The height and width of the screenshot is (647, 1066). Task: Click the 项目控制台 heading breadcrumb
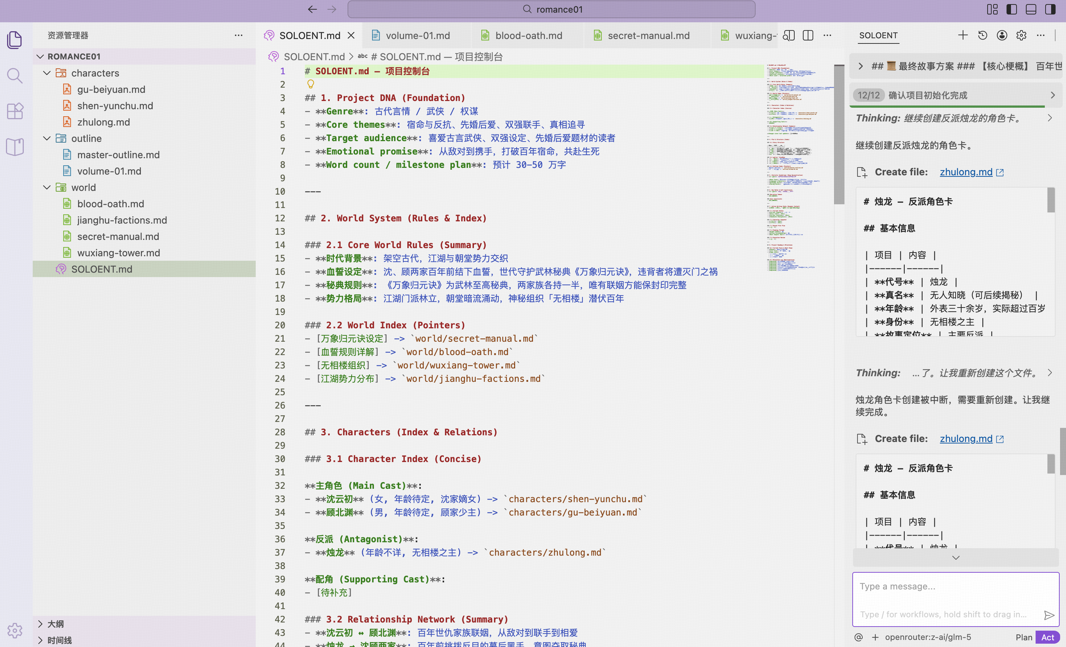(x=436, y=56)
